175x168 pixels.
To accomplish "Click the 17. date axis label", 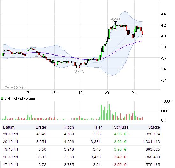I will (x=28, y=93).
